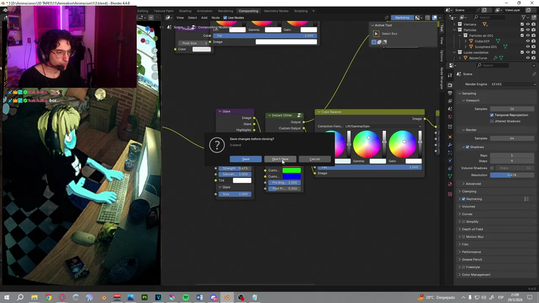Choose Don't Save in the dialog
This screenshot has width=539, height=303.
[280, 159]
